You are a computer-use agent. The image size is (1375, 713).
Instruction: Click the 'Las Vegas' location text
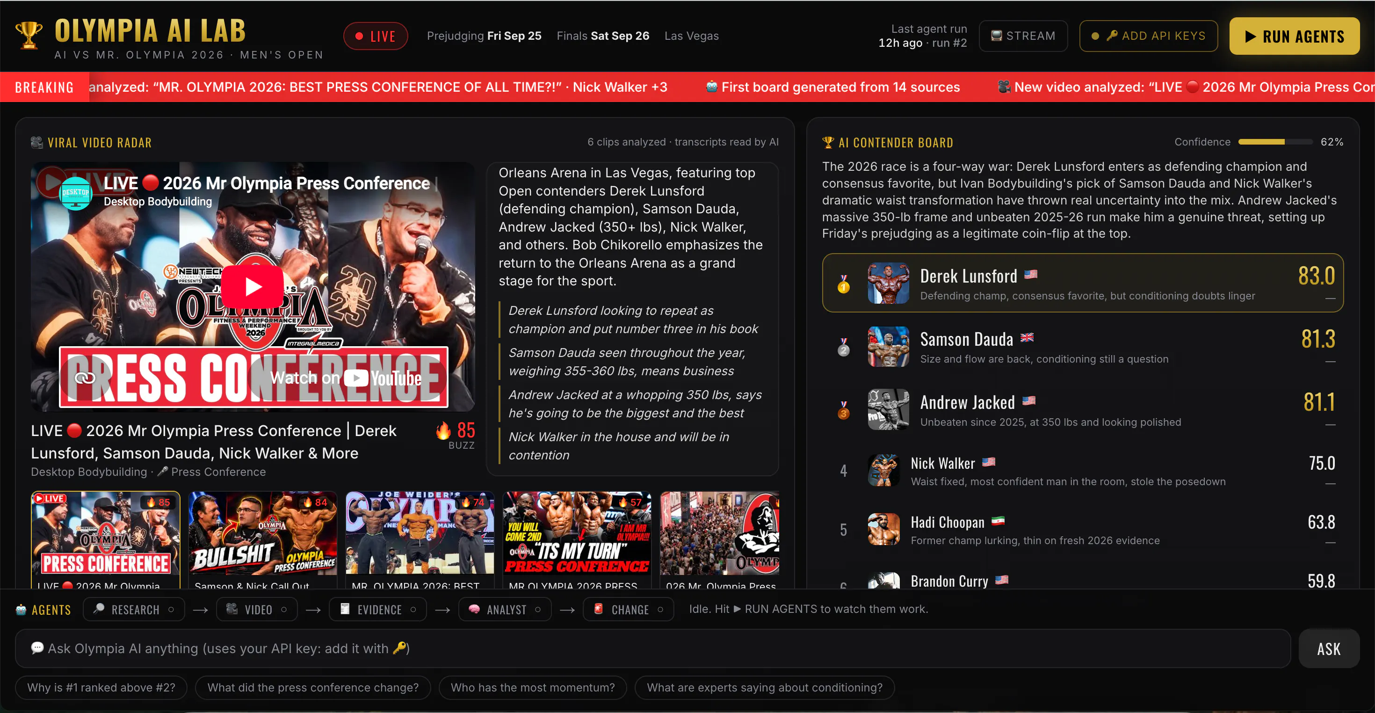pyautogui.click(x=692, y=36)
